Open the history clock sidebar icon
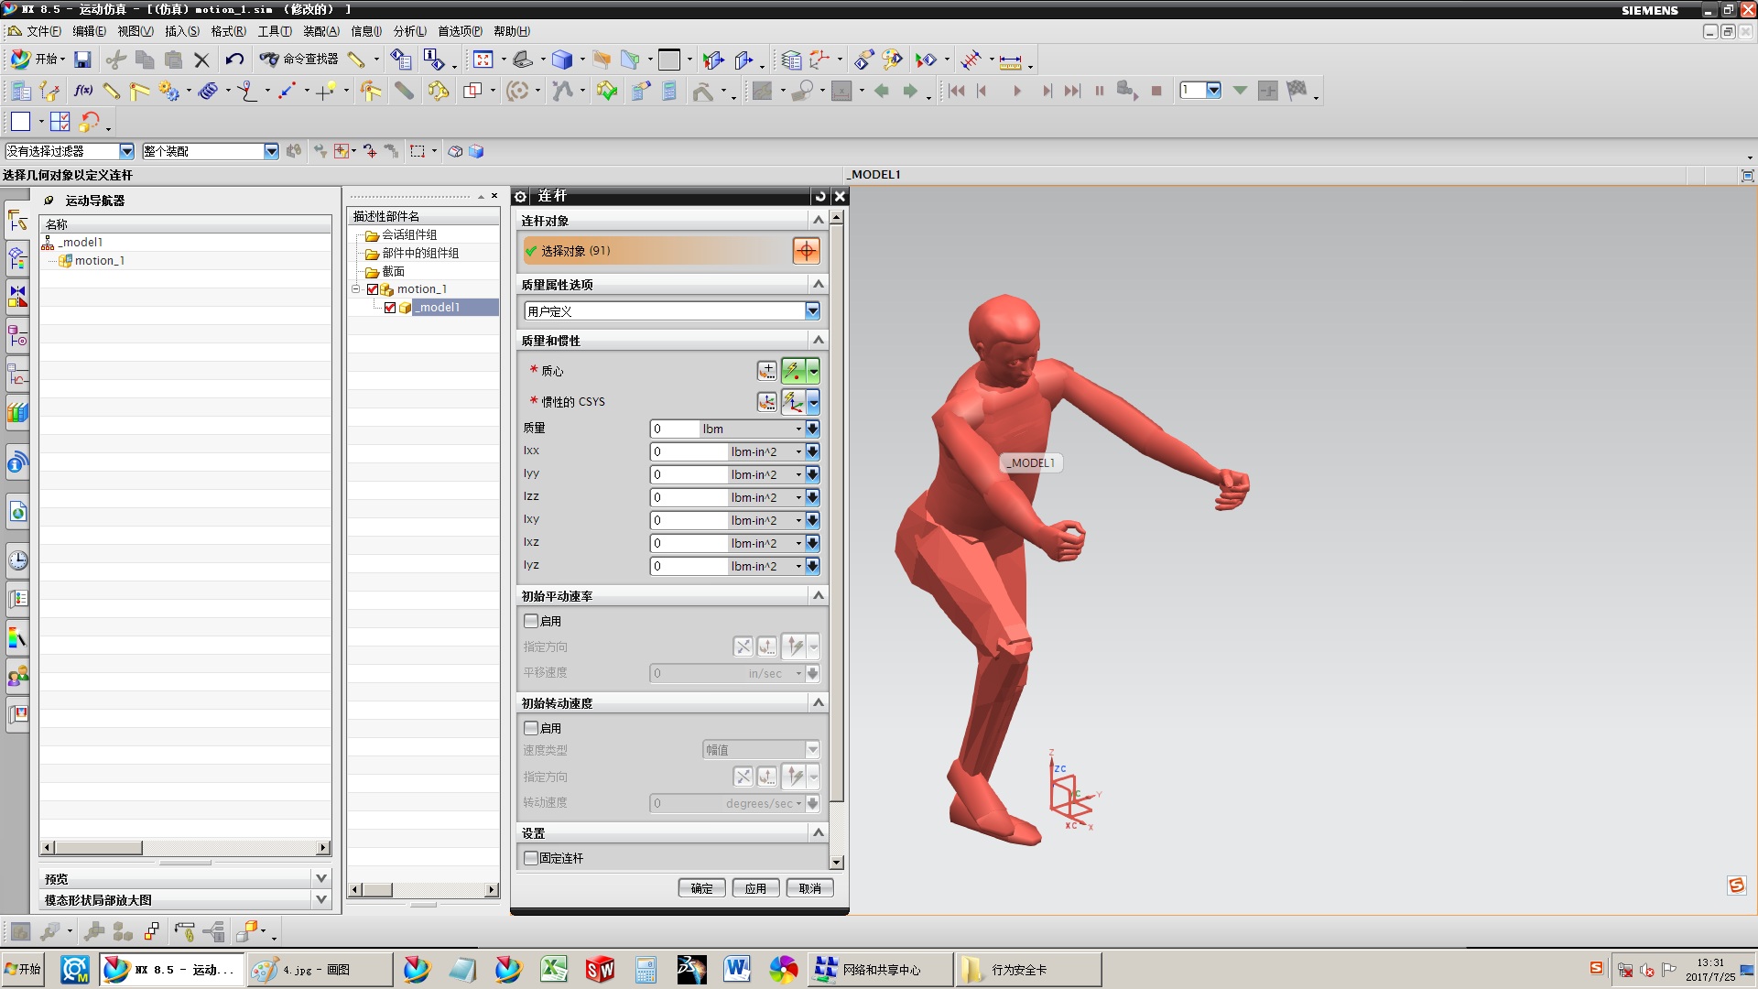Viewport: 1758px width, 989px height. [x=17, y=560]
